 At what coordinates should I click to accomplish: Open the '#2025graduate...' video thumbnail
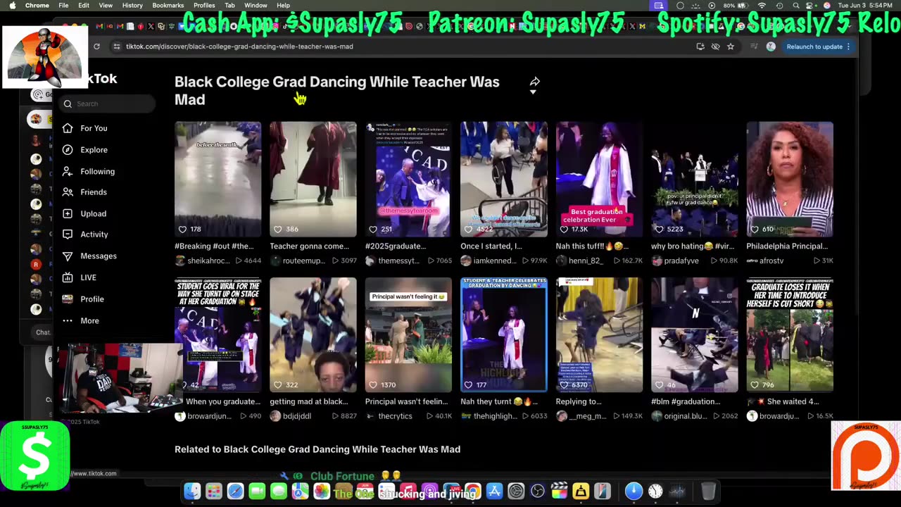tap(408, 180)
